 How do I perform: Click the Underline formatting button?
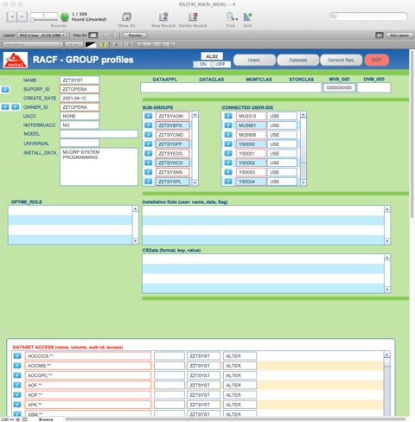[130, 45]
